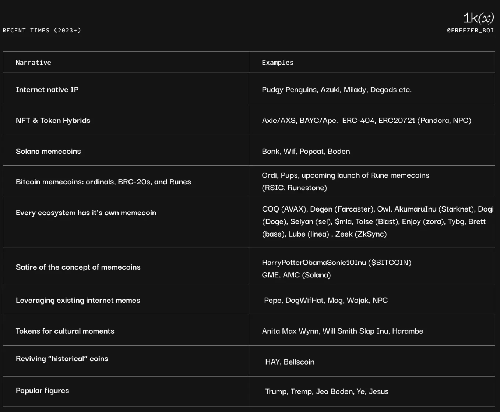Click the RECENT TIMES (2023+) heading
Screen dimensions: 500x412
(x=42, y=31)
